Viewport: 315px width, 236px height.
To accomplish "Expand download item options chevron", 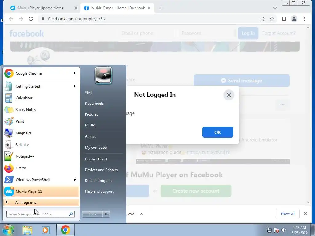I will [x=142, y=214].
